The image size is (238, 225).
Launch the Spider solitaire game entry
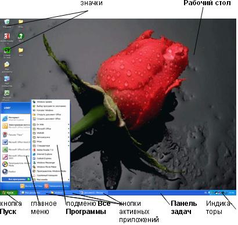[x=16, y=135]
